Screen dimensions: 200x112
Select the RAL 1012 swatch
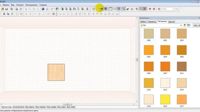click(x=149, y=83)
